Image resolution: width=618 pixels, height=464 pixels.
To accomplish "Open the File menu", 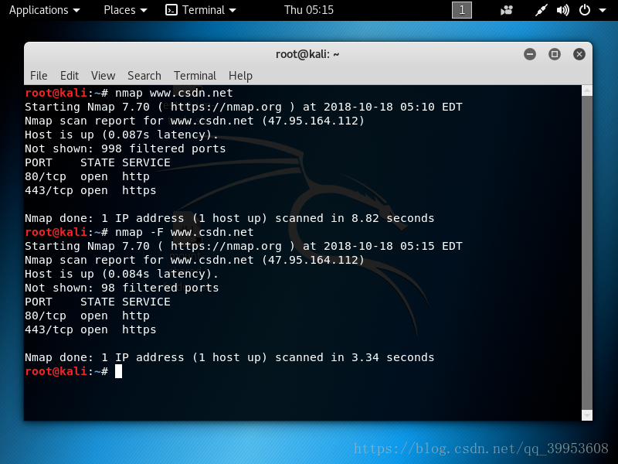I will (x=39, y=75).
